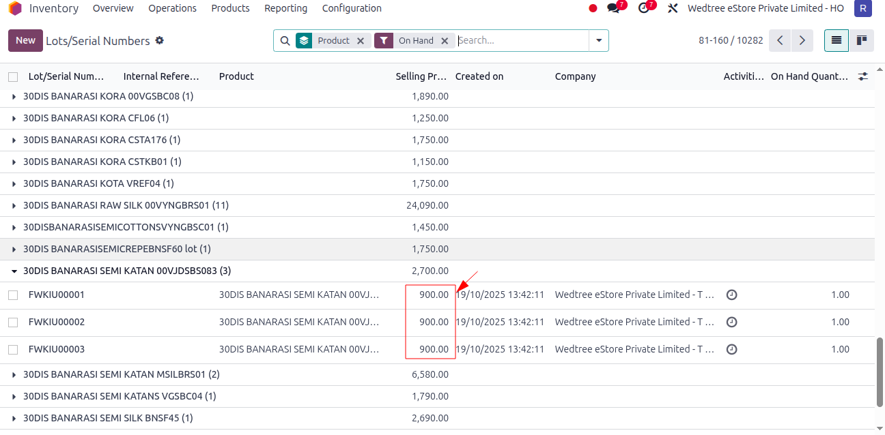Open the search options dropdown arrow
Viewport: 885px width, 435px height.
point(599,40)
